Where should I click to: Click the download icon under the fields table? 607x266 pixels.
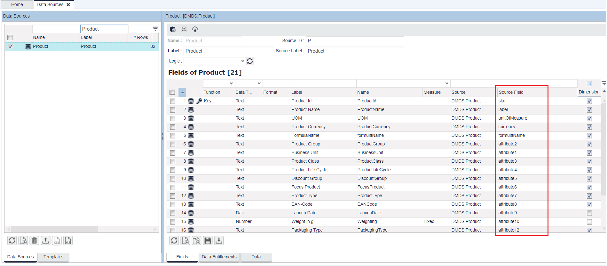(x=219, y=240)
